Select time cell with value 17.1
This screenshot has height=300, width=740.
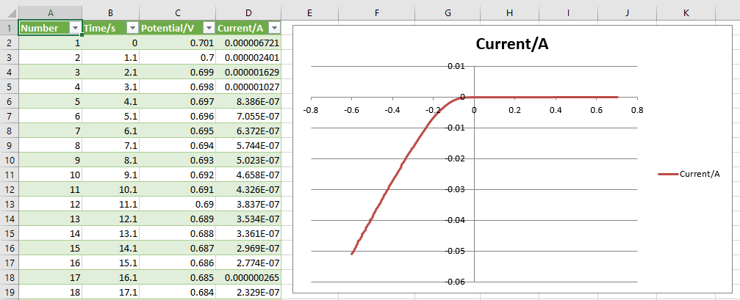[x=110, y=292]
